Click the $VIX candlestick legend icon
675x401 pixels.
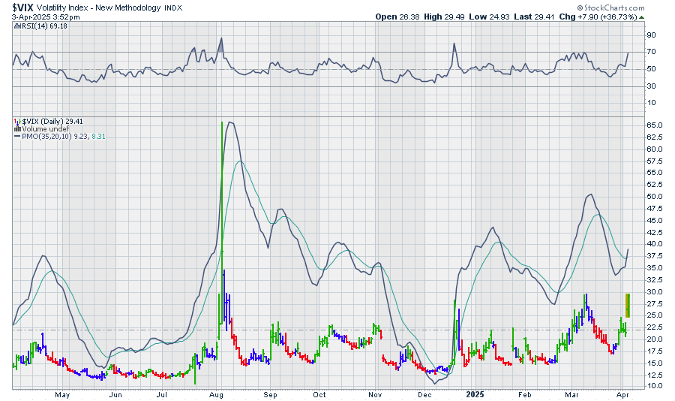point(16,121)
